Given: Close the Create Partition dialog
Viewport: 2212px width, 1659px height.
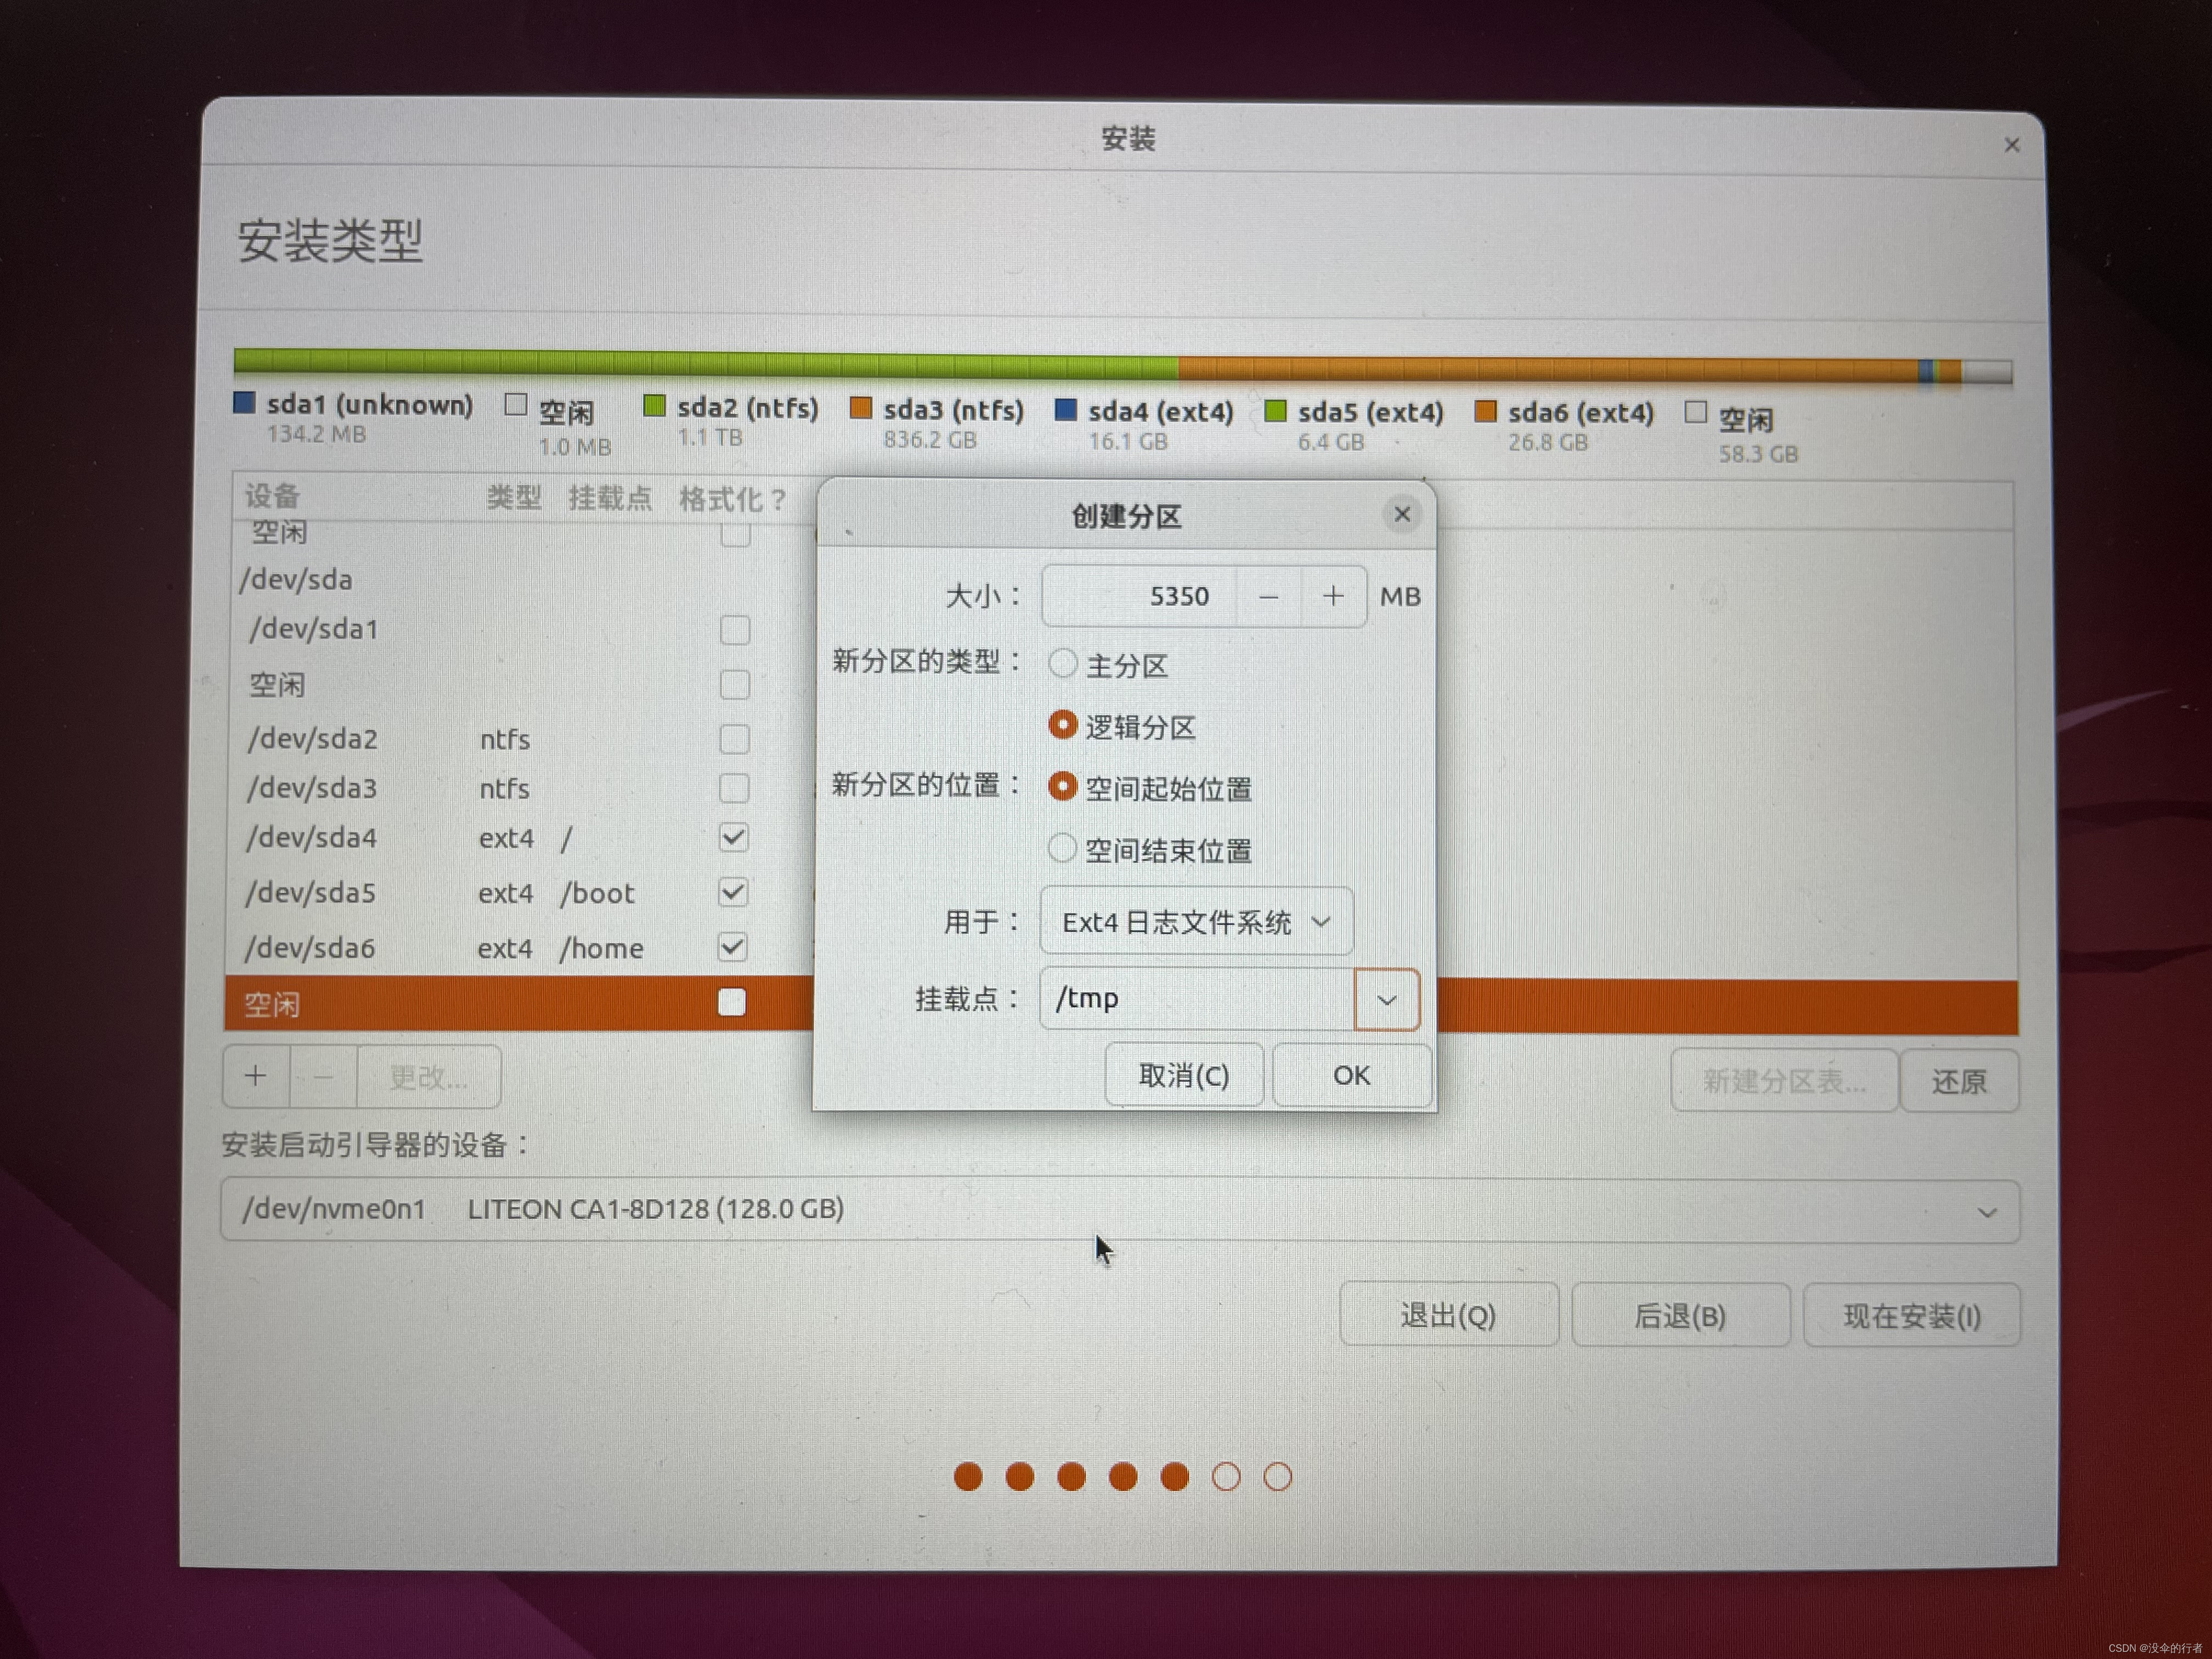Looking at the screenshot, I should 1401,514.
